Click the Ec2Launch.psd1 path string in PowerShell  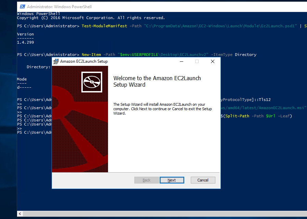point(220,26)
